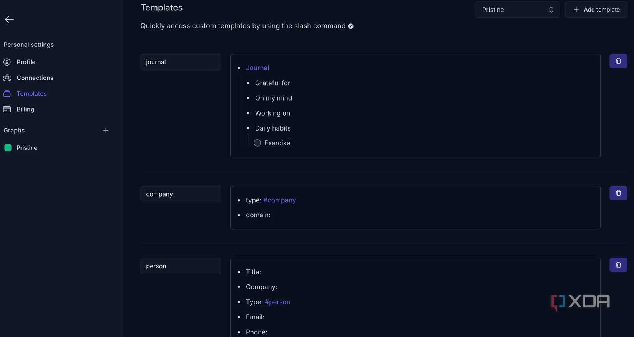Toggle the Exercise todo circle
This screenshot has height=337, width=634.
257,143
